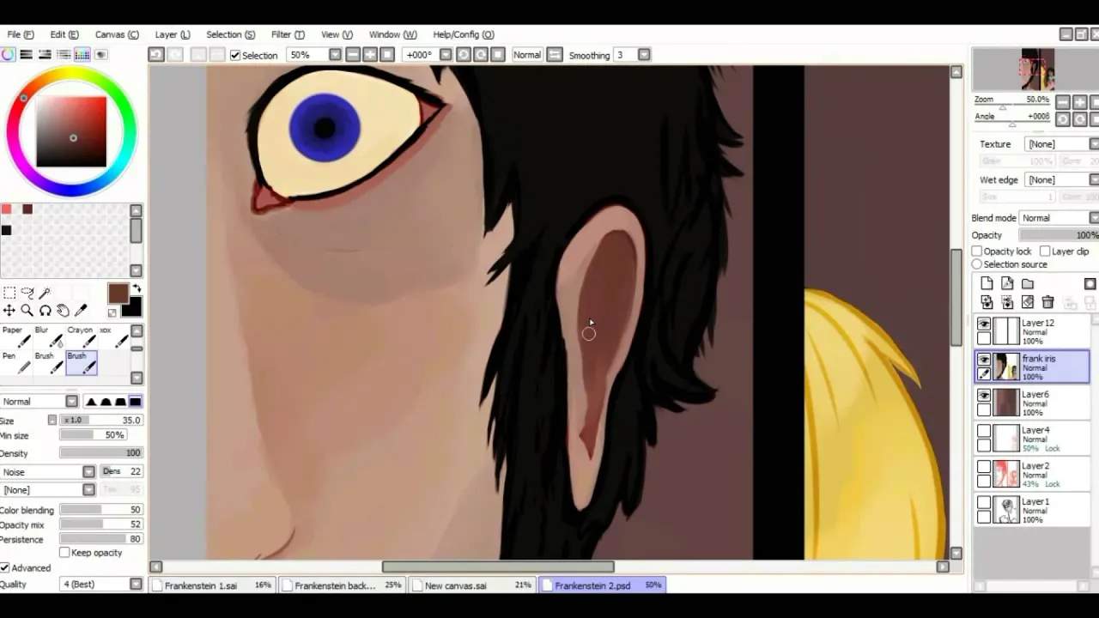
Task: Select the Selection source option
Action: [977, 264]
